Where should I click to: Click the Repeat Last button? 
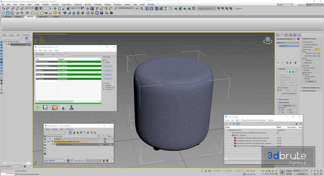tap(288, 105)
